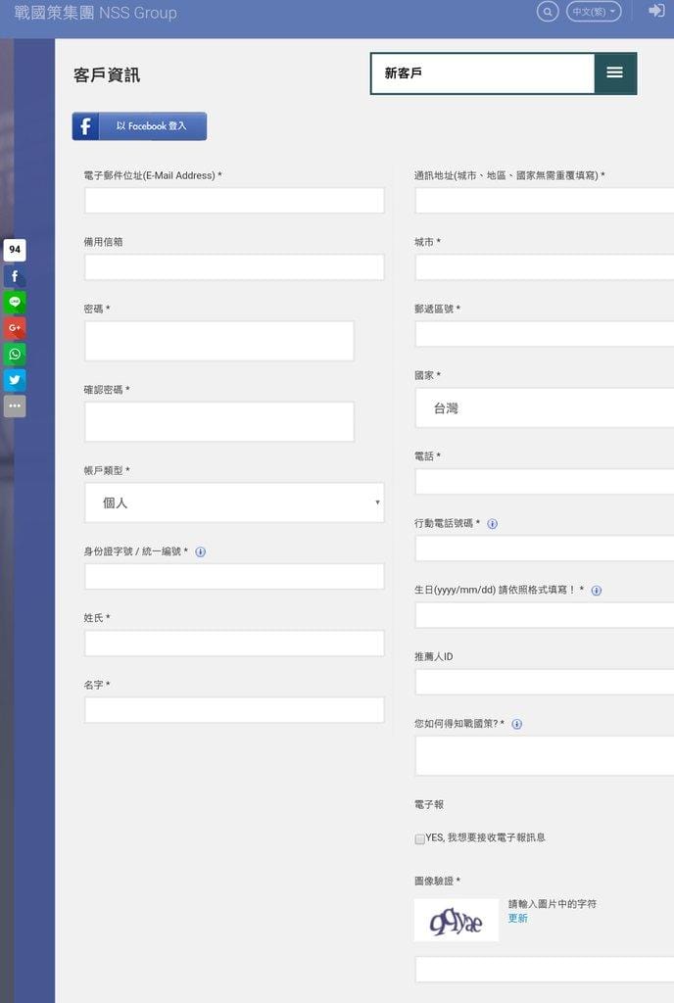674x1003 pixels.
Task: Focus the 郵遞區號 input field
Action: 545,334
